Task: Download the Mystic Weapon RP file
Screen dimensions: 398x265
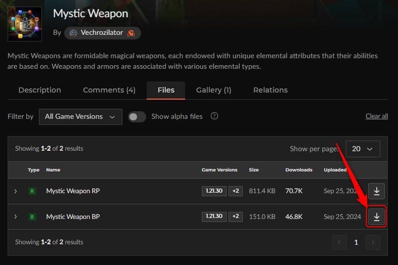Action: 376,191
